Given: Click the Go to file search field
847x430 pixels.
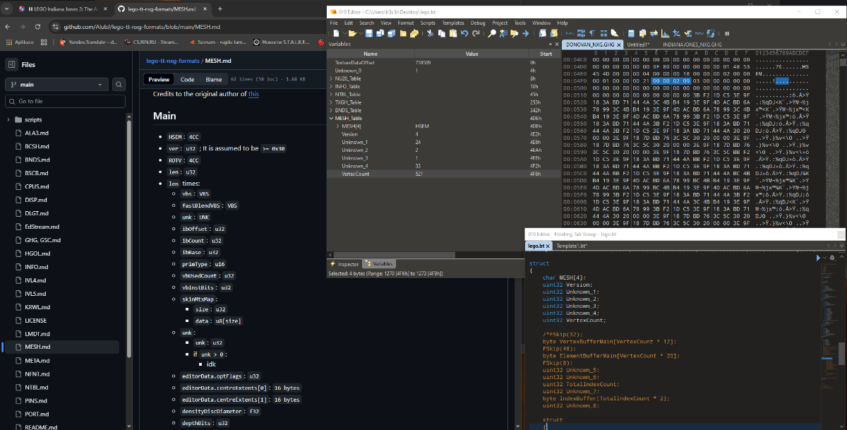Looking at the screenshot, I should (65, 102).
